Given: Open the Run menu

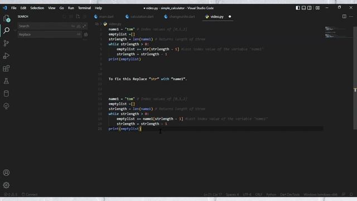Looking at the screenshot, I should click(71, 8).
